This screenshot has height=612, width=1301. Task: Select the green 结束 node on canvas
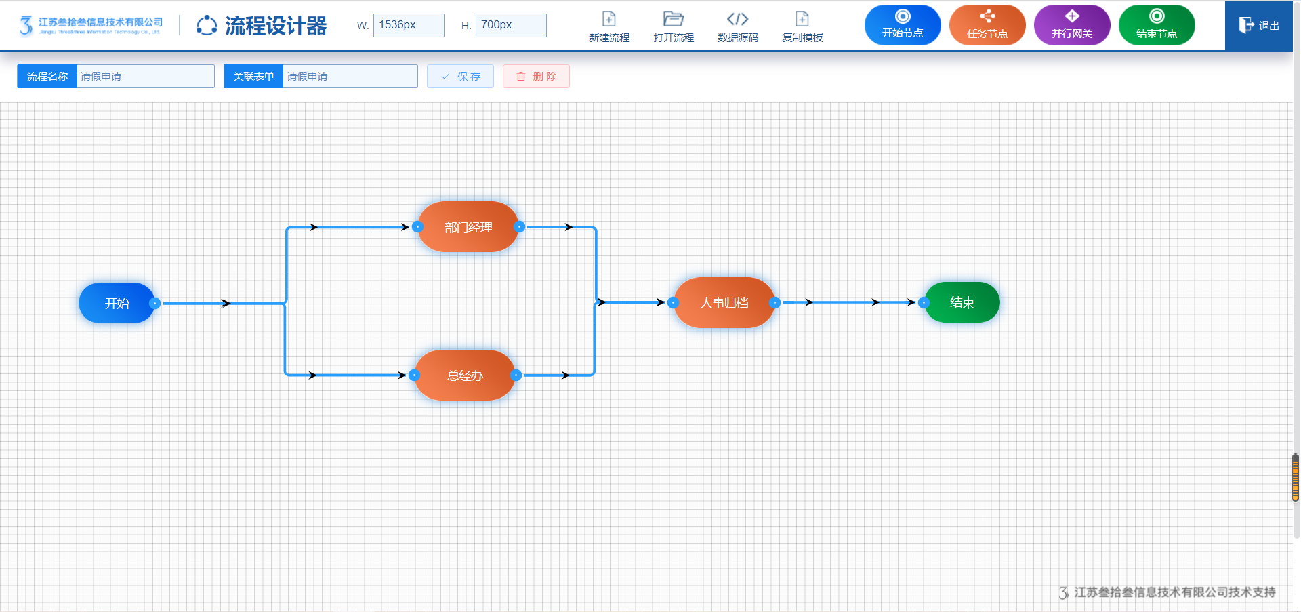[x=962, y=302]
